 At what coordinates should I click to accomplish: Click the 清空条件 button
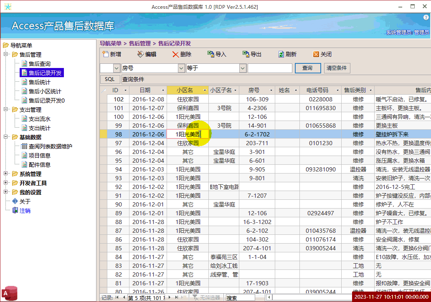point(337,68)
